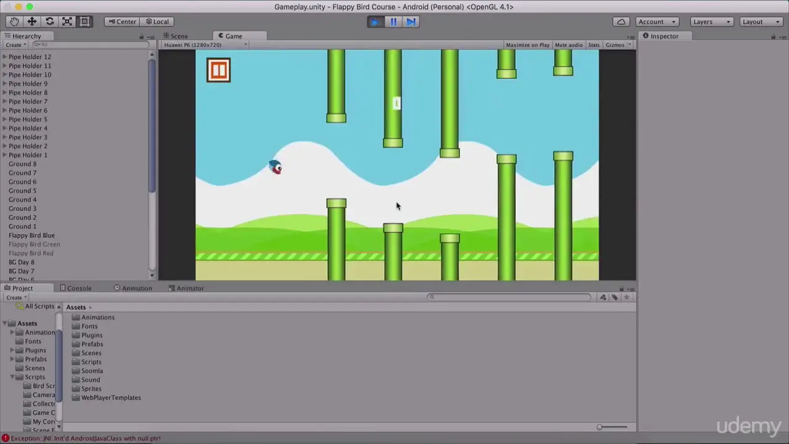Select the Hand tool
The width and height of the screenshot is (789, 444).
click(14, 22)
